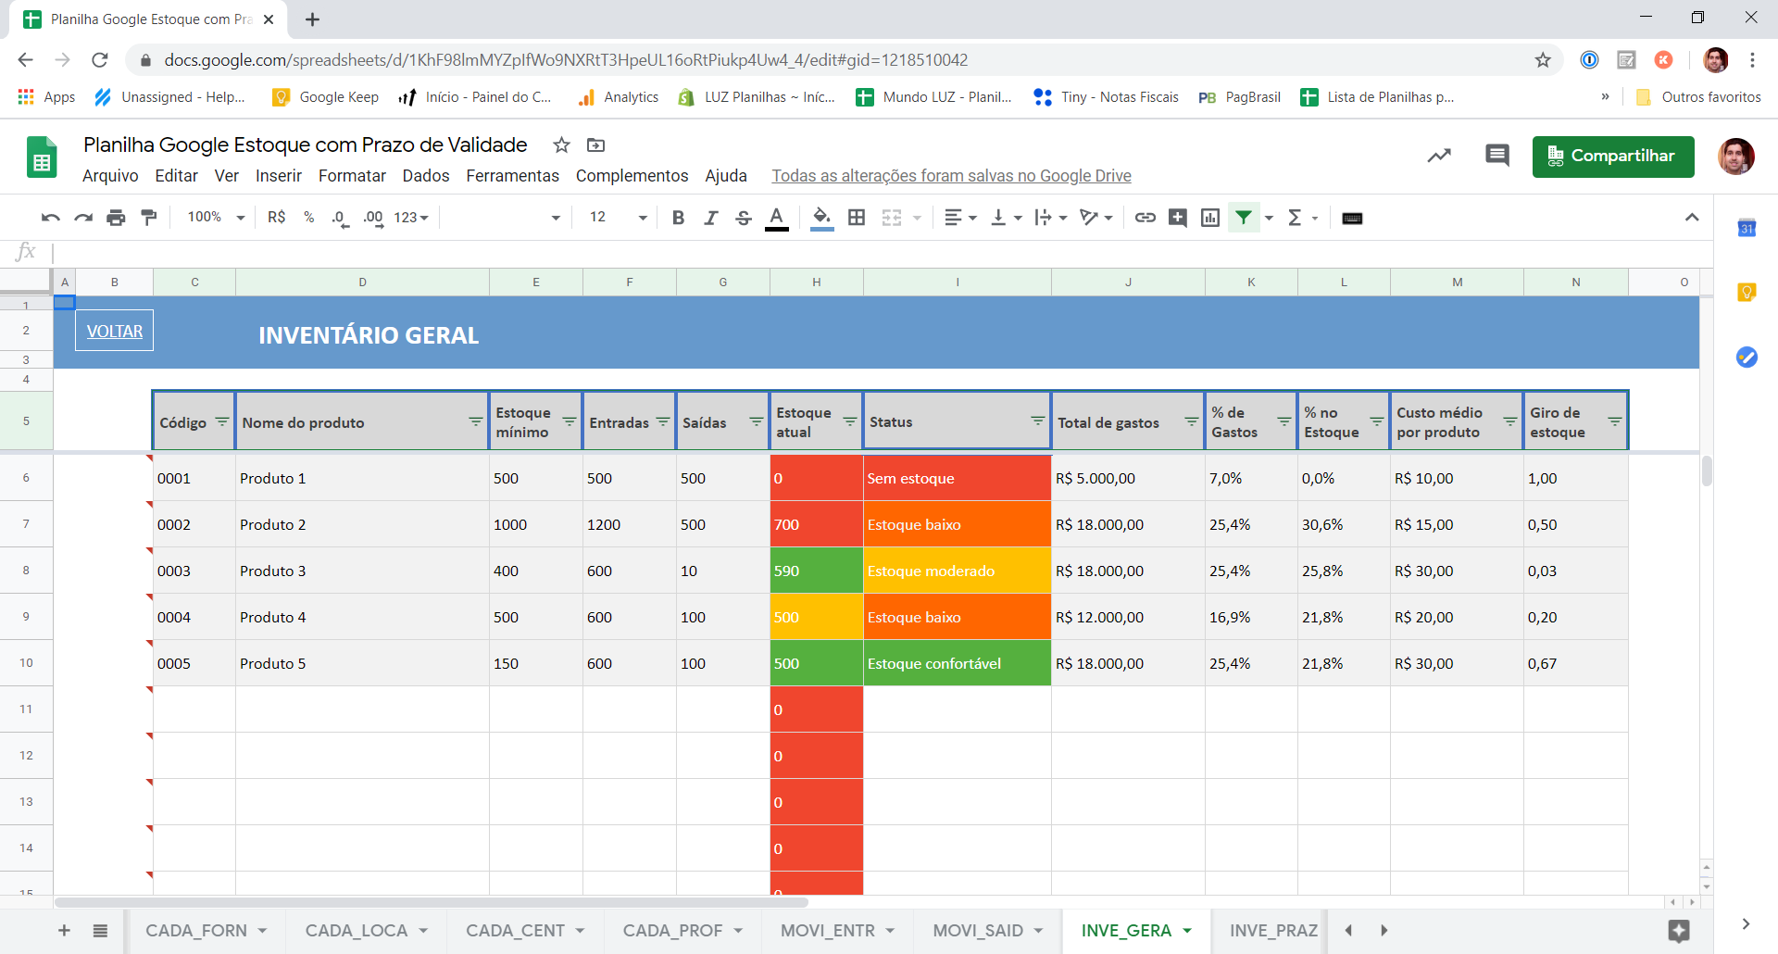The image size is (1778, 954).
Task: Click the insert chart icon
Action: (x=1210, y=218)
